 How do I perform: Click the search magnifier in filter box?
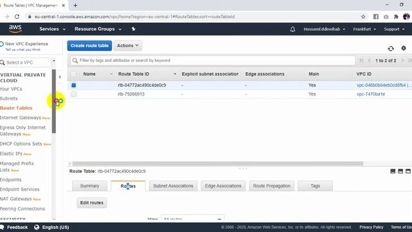coord(75,61)
